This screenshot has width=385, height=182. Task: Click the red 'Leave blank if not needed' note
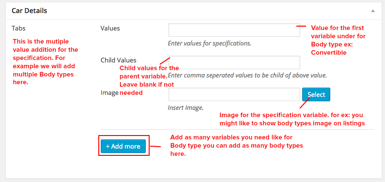tap(147, 89)
